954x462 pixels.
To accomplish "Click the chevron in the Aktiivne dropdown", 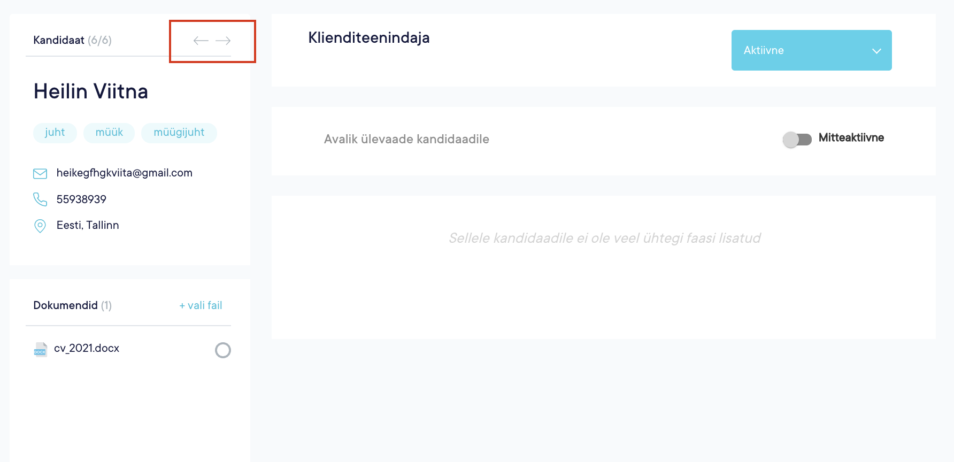I will (x=876, y=51).
